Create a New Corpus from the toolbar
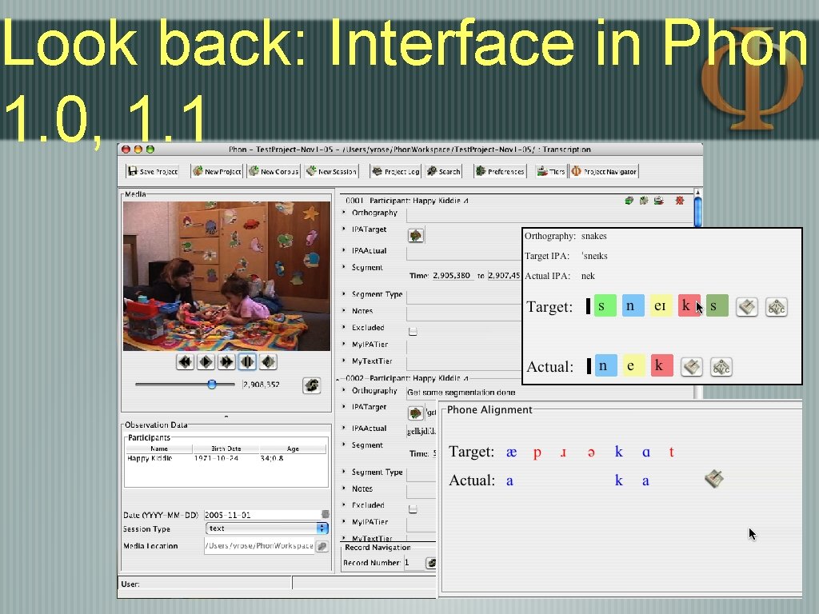 click(274, 171)
